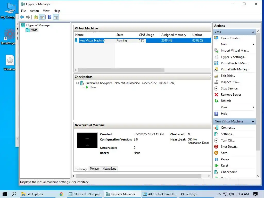Collapse the Automatic Checkpoint tree node
Viewport: 264px width, 198px height.
pos(77,83)
